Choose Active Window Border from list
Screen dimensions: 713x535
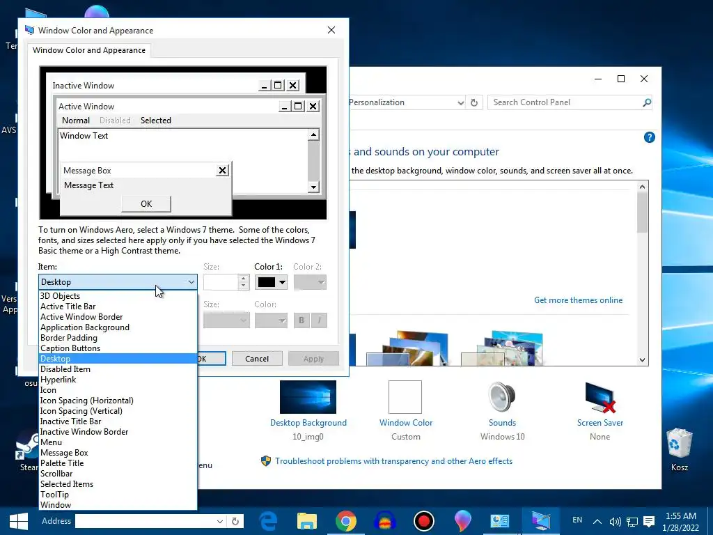[x=118, y=317]
